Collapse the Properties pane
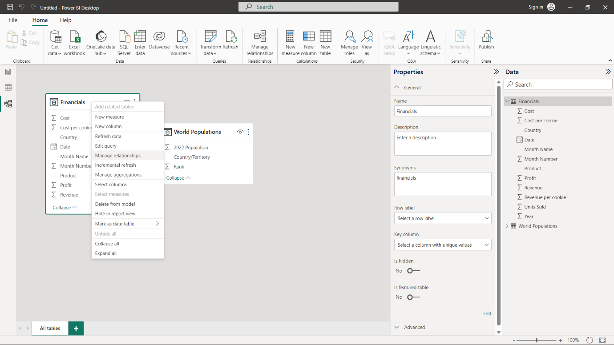The width and height of the screenshot is (614, 345). [496, 72]
